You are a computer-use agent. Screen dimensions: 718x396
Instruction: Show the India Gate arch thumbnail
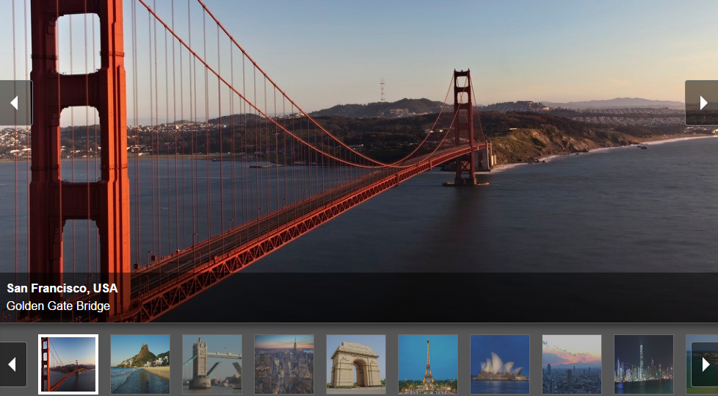(x=356, y=364)
